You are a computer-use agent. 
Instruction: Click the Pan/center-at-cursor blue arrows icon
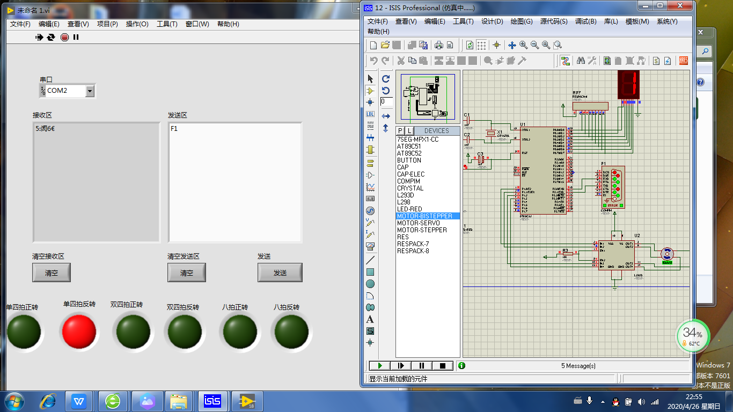(512, 45)
